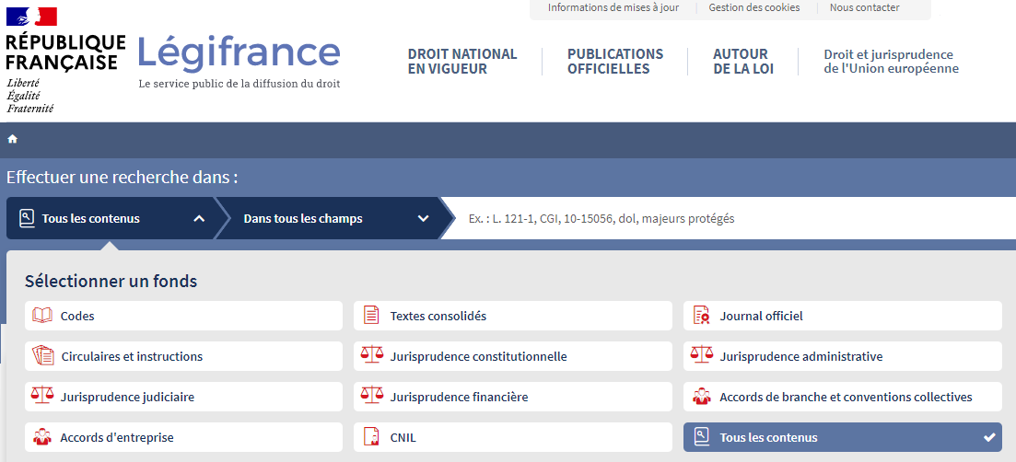Viewport: 1016px width, 462px height.
Task: Select Accords d'entreprise fonds
Action: click(x=183, y=437)
